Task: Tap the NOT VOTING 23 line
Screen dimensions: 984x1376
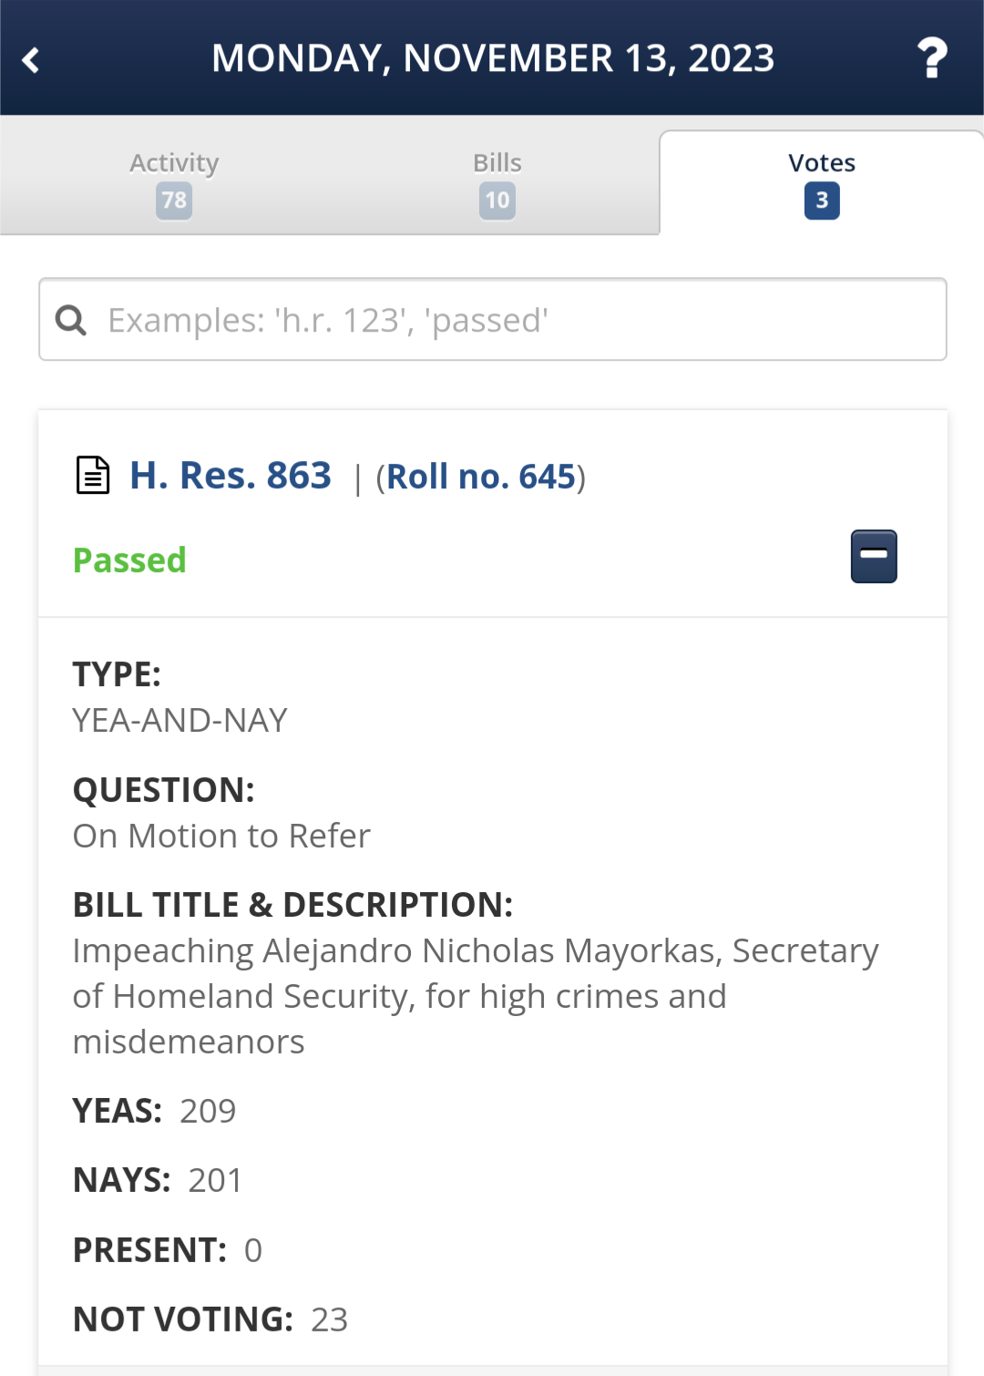Action: pos(210,1320)
